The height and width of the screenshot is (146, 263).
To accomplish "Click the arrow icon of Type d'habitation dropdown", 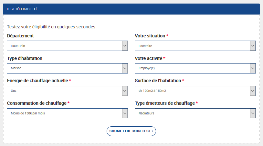I will pyautogui.click(x=125, y=68).
